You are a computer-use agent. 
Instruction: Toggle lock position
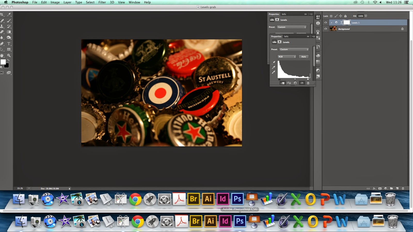point(340,16)
